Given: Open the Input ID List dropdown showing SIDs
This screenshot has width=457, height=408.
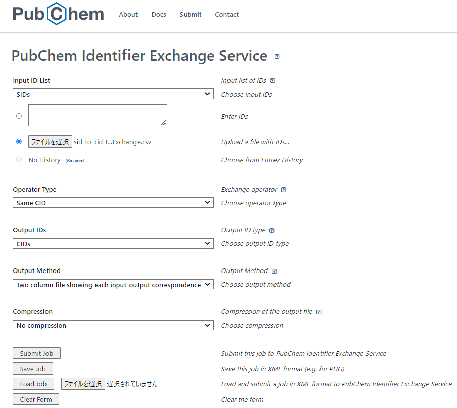Looking at the screenshot, I should click(x=113, y=94).
